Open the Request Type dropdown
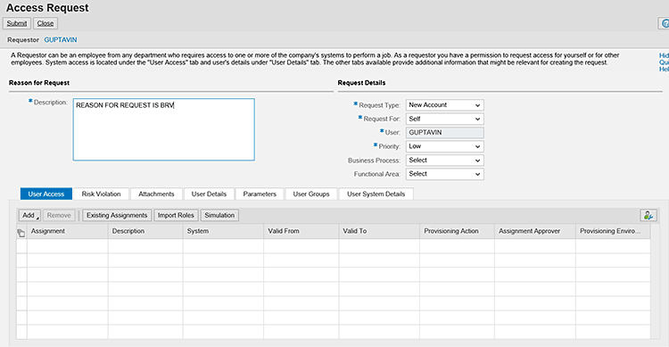Viewport: 669px width, 347px height. pyautogui.click(x=444, y=105)
